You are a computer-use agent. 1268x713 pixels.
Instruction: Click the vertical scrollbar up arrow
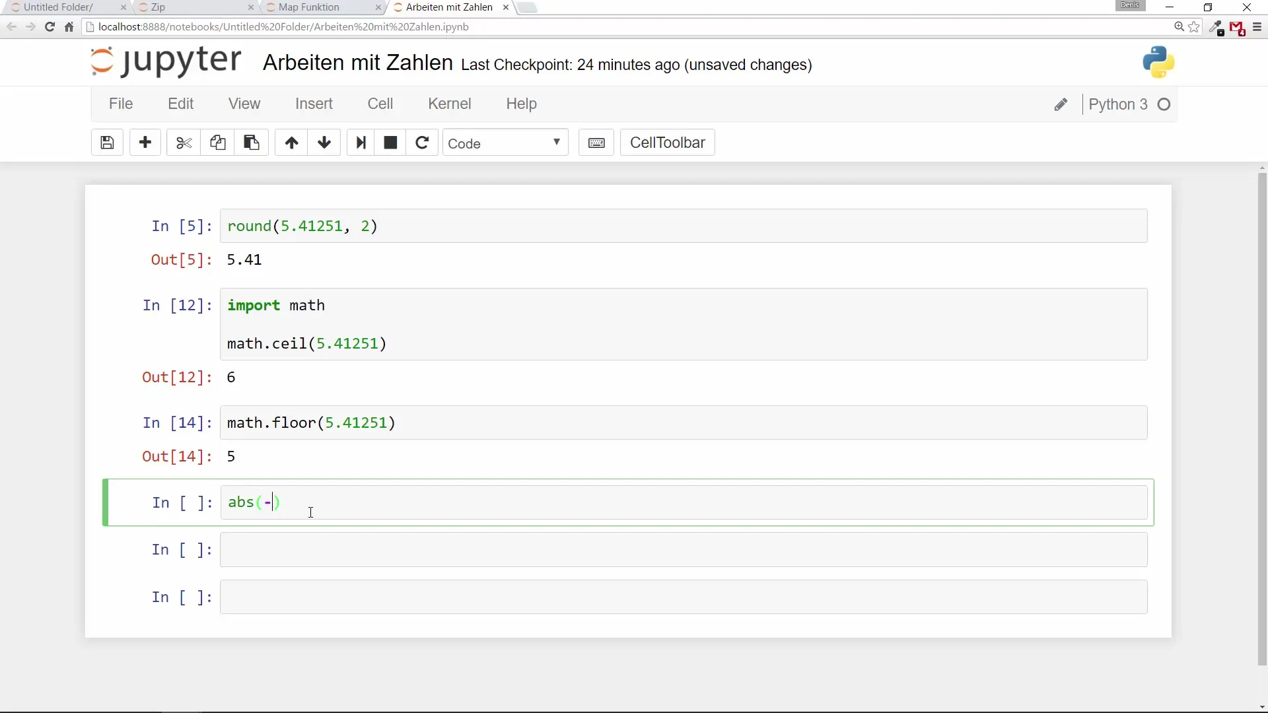pyautogui.click(x=1262, y=168)
